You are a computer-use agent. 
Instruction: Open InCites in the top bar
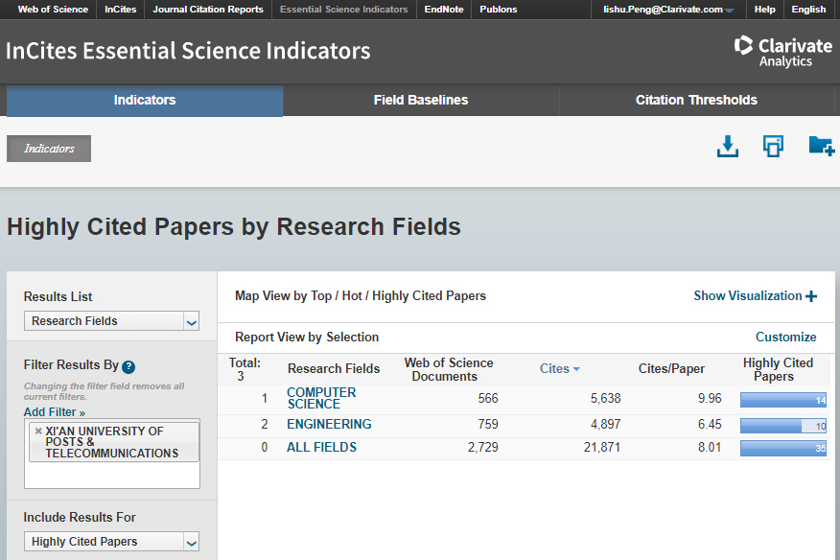121,10
